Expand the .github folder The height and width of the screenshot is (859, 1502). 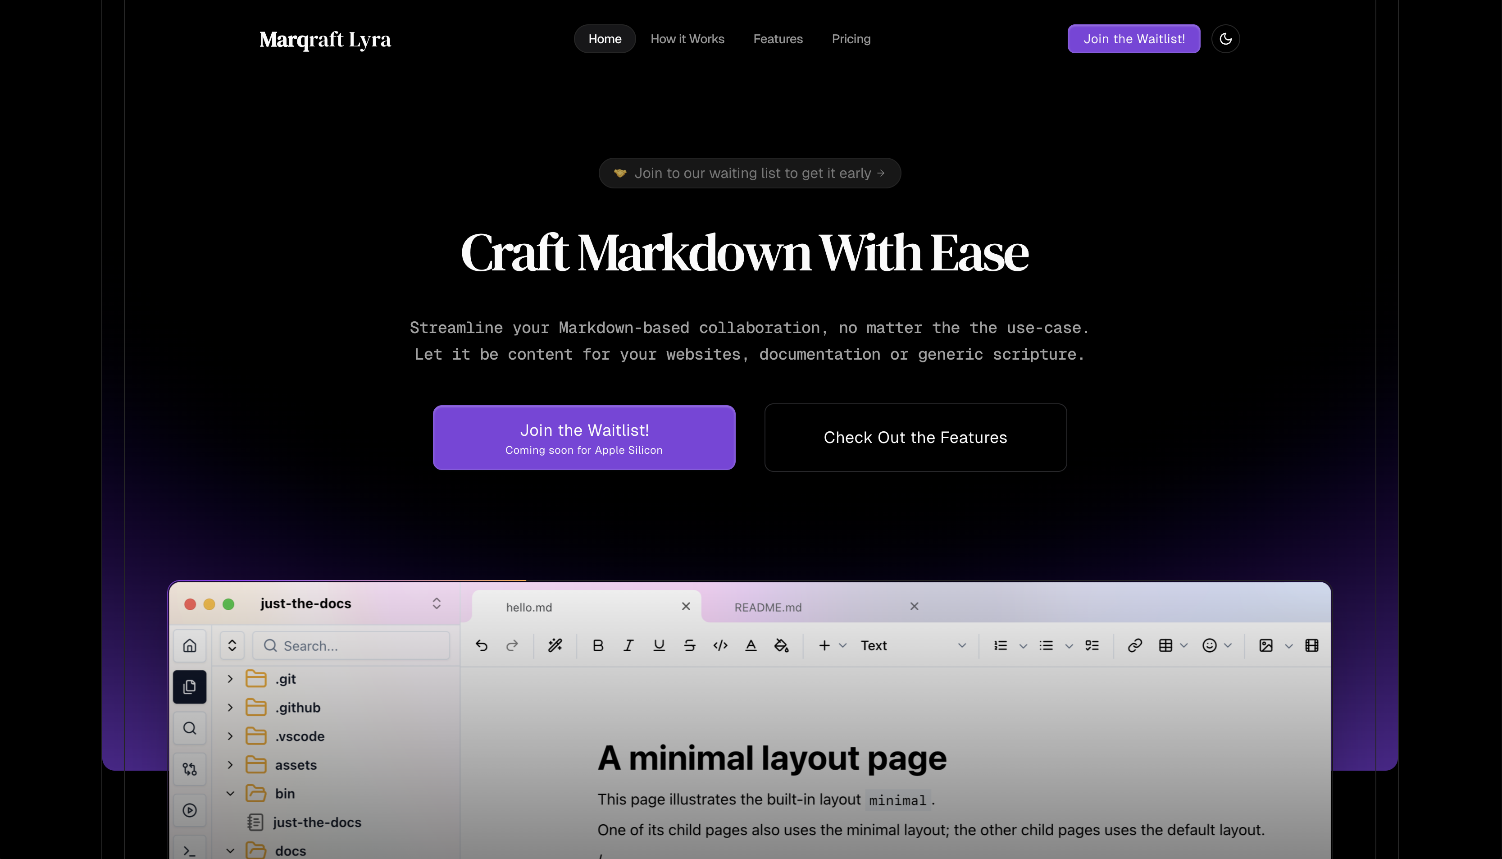click(x=231, y=708)
